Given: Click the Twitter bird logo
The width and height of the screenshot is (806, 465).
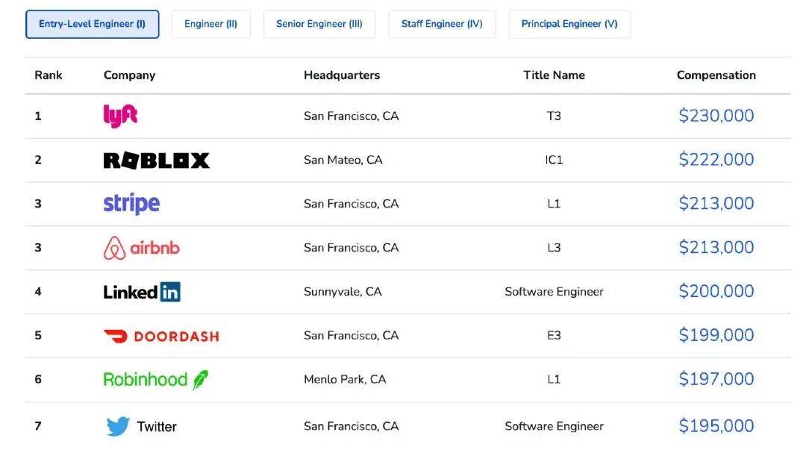Looking at the screenshot, I should pos(118,426).
